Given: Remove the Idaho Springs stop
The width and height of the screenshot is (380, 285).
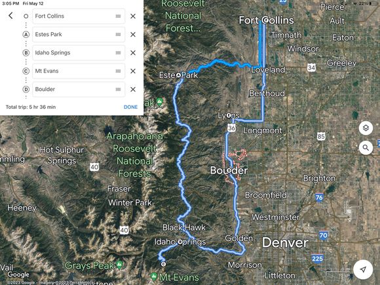Looking at the screenshot, I should pyautogui.click(x=133, y=52).
